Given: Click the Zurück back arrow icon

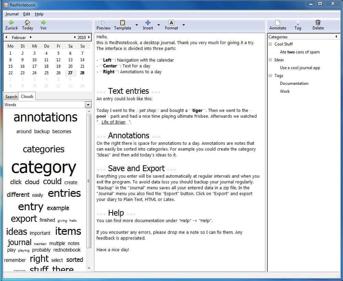Looking at the screenshot, I should (11, 23).
